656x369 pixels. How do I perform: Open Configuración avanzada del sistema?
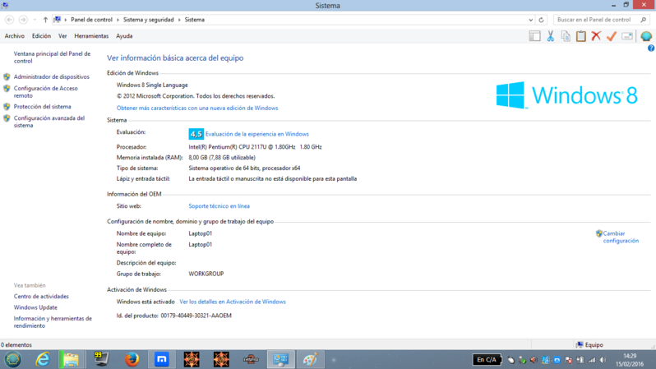coord(49,122)
